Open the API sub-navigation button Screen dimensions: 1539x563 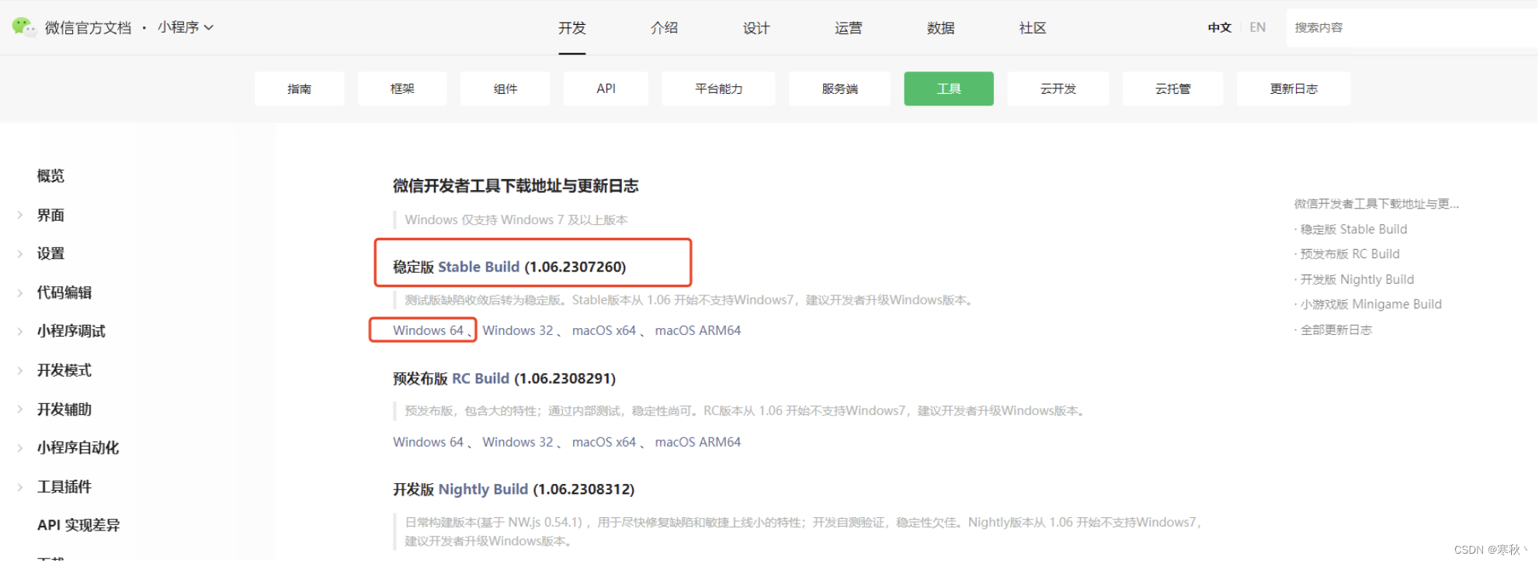click(x=606, y=88)
